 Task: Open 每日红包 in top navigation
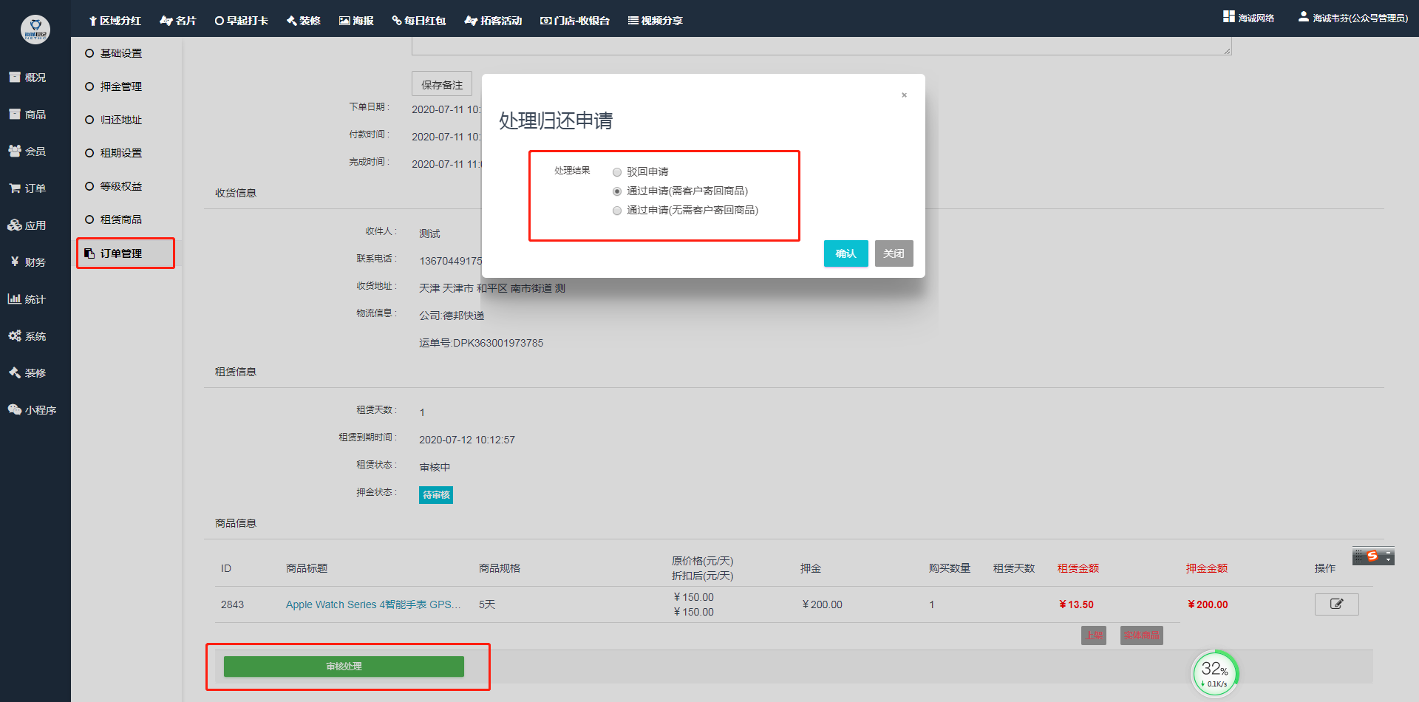click(x=419, y=21)
